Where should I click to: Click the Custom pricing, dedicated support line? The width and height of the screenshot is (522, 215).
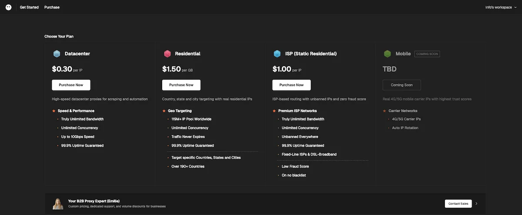pyautogui.click(x=117, y=206)
